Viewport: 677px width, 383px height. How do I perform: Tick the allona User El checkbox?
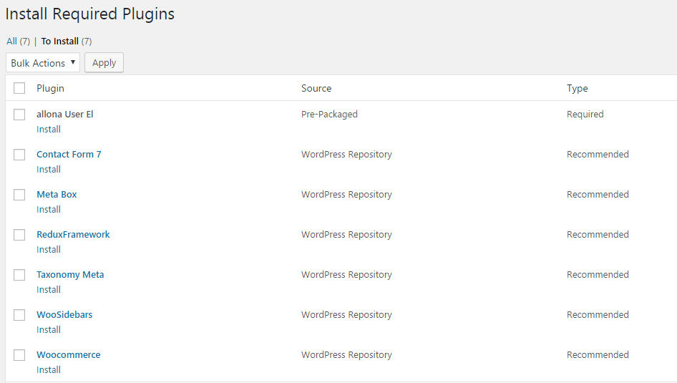coord(19,115)
